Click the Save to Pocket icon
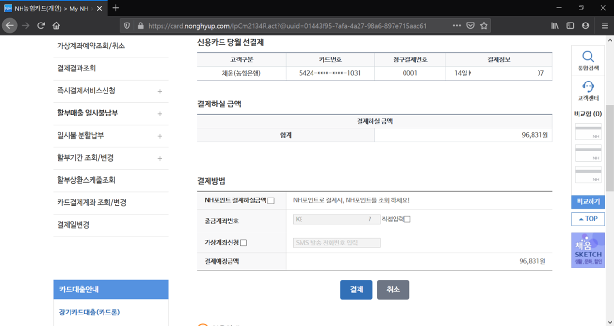Viewport: 614px width, 326px height. click(470, 26)
